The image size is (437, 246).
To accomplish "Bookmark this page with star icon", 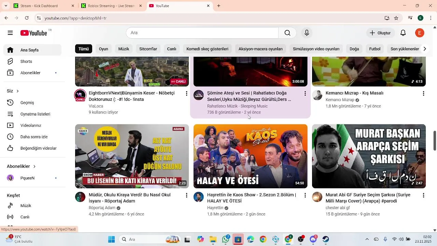I will click(396, 18).
